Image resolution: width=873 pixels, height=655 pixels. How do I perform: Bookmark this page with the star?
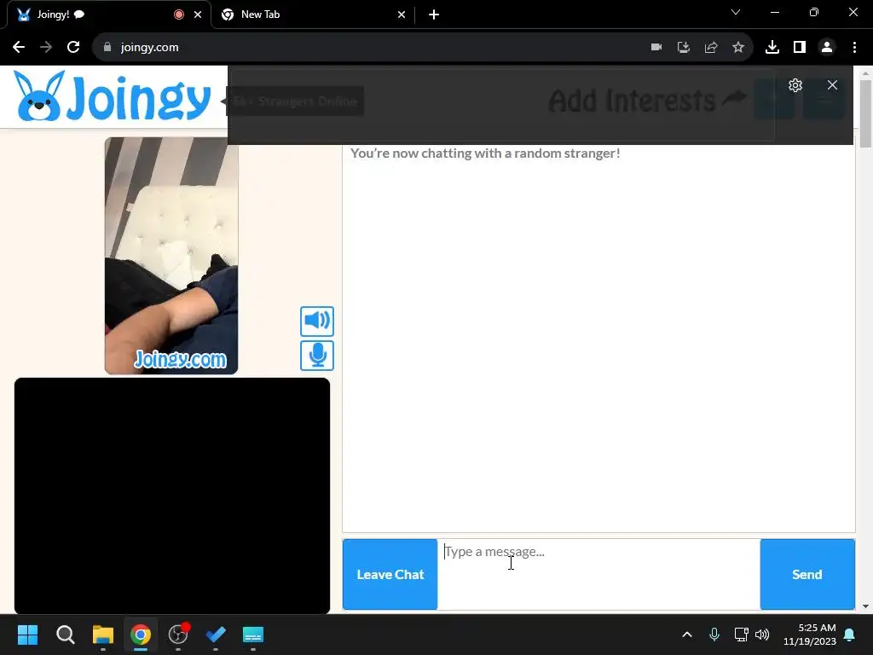coord(738,48)
